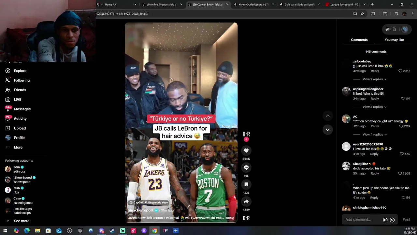The width and height of the screenshot is (417, 235).
Task: Open Activity notifications in the sidebar
Action: pos(16,118)
